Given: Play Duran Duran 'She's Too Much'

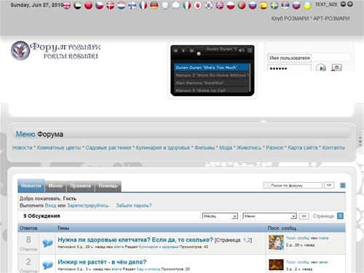Looking at the screenshot, I should [x=211, y=68].
